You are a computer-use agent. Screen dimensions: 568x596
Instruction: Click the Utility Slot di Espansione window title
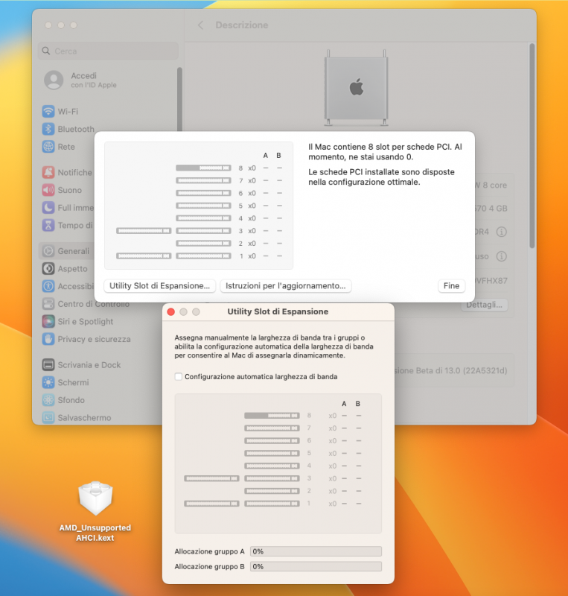278,311
